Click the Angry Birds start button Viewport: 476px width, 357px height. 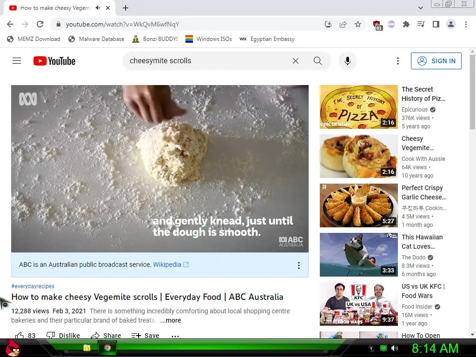(13, 348)
